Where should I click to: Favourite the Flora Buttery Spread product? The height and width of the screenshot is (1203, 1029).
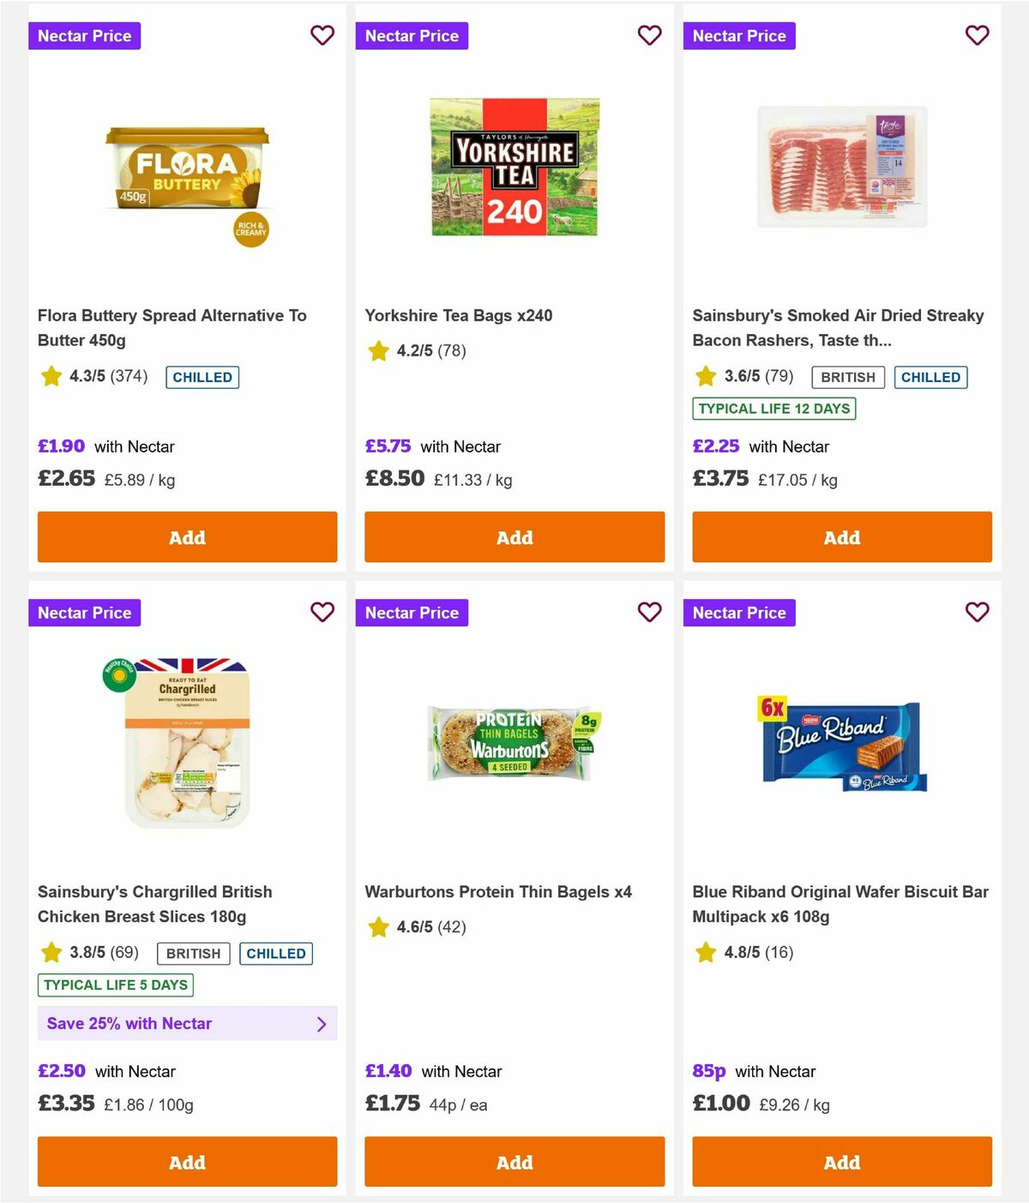[322, 35]
